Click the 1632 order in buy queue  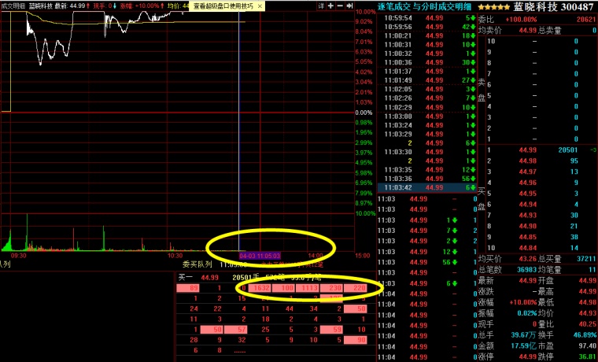[261, 288]
